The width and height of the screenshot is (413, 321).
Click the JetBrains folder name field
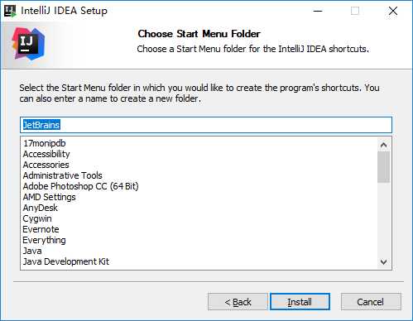tap(206, 125)
